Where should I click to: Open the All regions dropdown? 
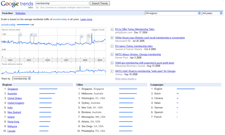173,13
